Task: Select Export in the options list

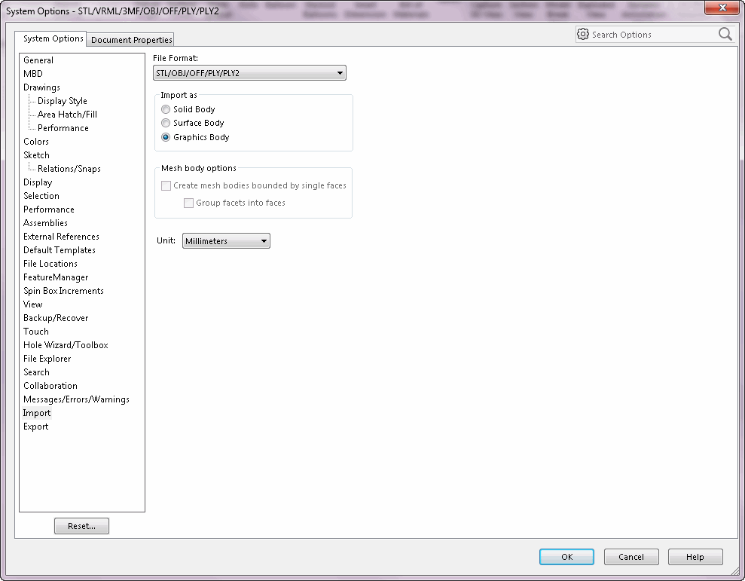Action: point(35,427)
